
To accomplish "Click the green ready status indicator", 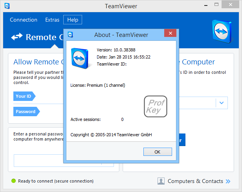I will [14, 181].
